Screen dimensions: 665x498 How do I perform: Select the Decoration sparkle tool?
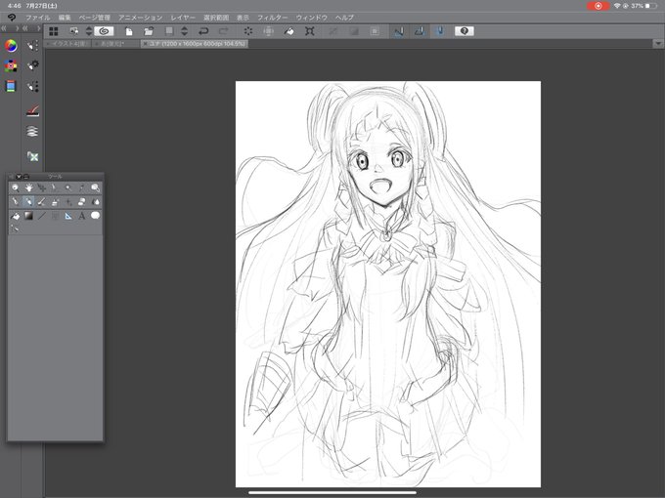68,202
